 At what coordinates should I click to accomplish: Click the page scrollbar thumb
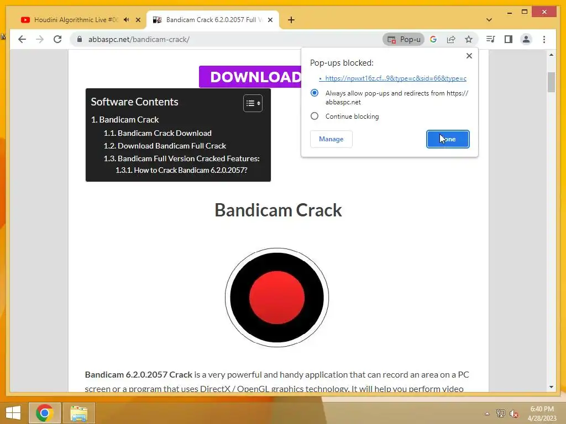[551, 82]
